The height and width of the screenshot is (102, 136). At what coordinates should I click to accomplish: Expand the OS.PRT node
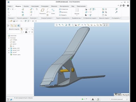tap(9, 52)
